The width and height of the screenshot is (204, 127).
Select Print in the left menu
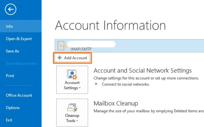(x=10, y=76)
